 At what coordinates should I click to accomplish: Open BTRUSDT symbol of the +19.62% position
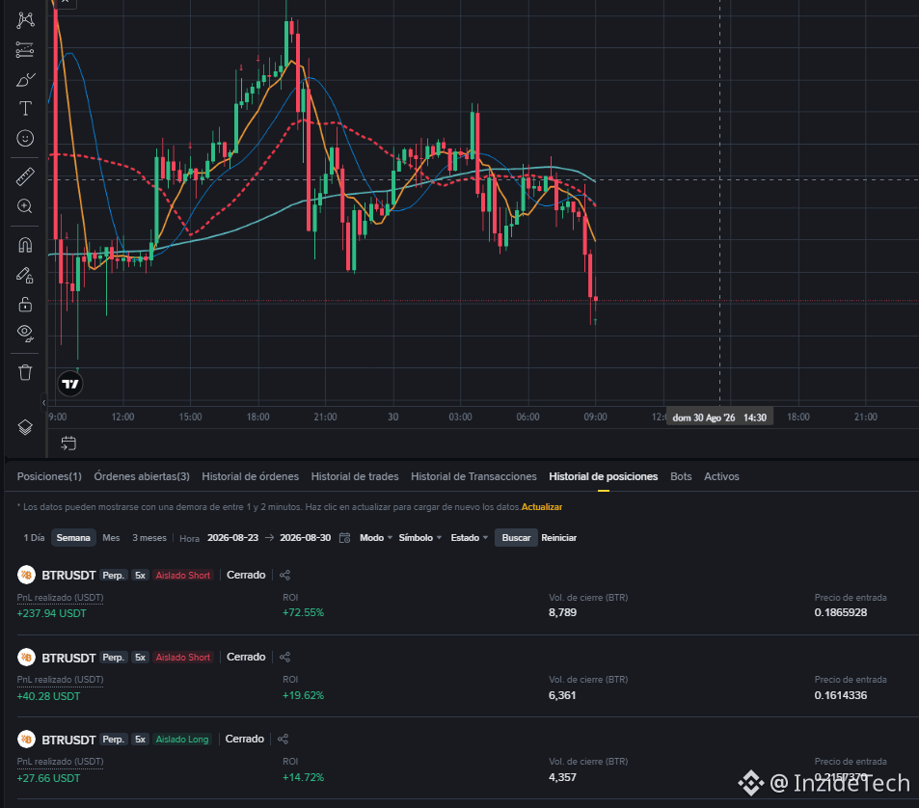pos(68,658)
